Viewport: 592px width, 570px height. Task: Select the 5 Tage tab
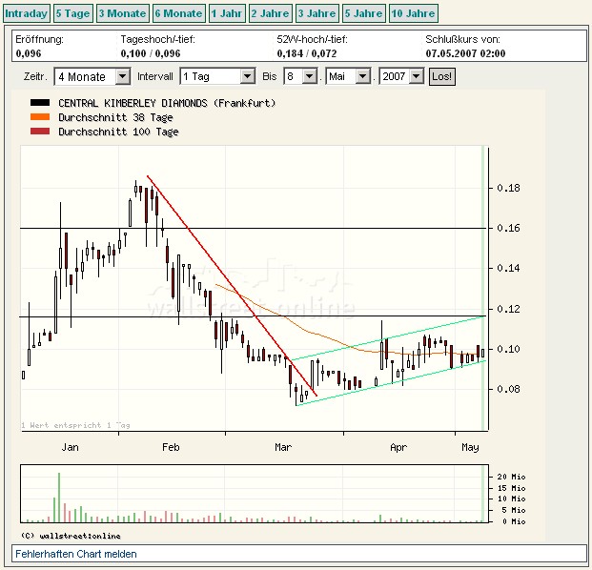click(x=71, y=13)
